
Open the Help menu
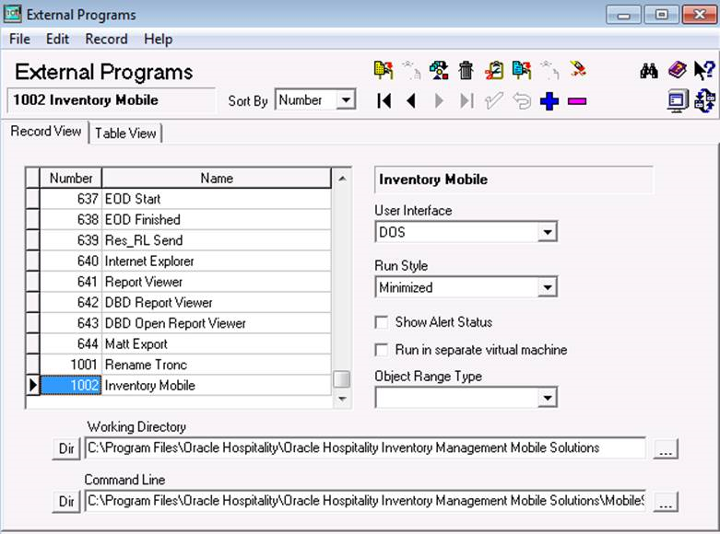pyautogui.click(x=158, y=39)
